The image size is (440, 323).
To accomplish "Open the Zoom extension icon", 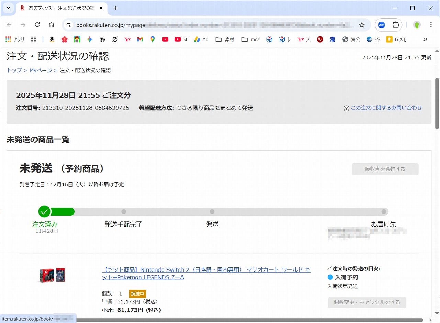I will click(382, 25).
